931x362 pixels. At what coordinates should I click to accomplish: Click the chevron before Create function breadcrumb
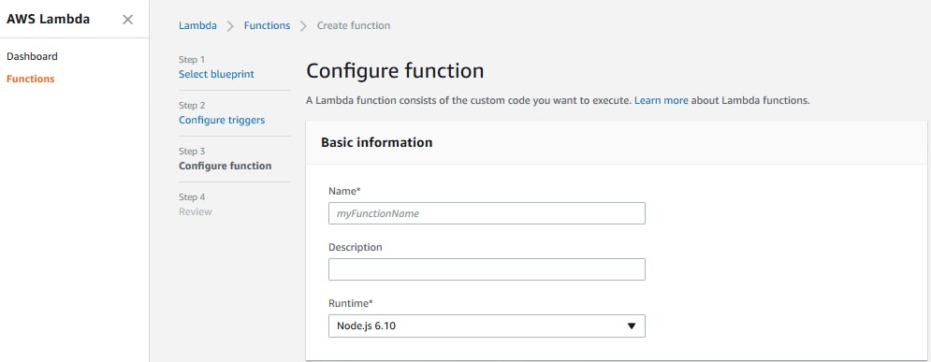pos(303,26)
